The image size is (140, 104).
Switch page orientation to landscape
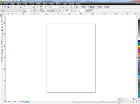(x=38, y=11)
